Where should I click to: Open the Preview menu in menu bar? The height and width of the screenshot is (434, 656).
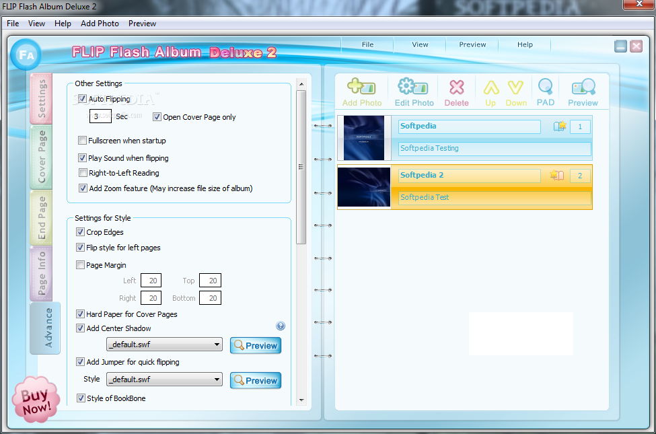142,24
